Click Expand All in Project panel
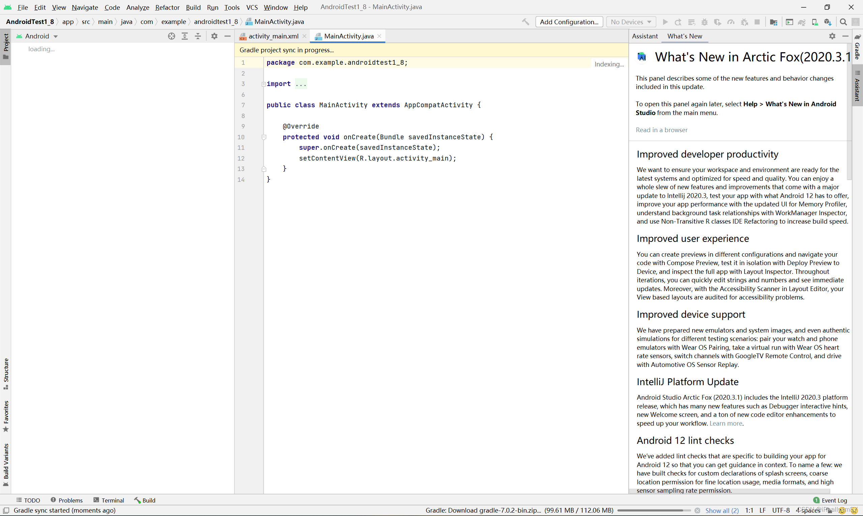Image resolution: width=863 pixels, height=516 pixels. click(184, 36)
